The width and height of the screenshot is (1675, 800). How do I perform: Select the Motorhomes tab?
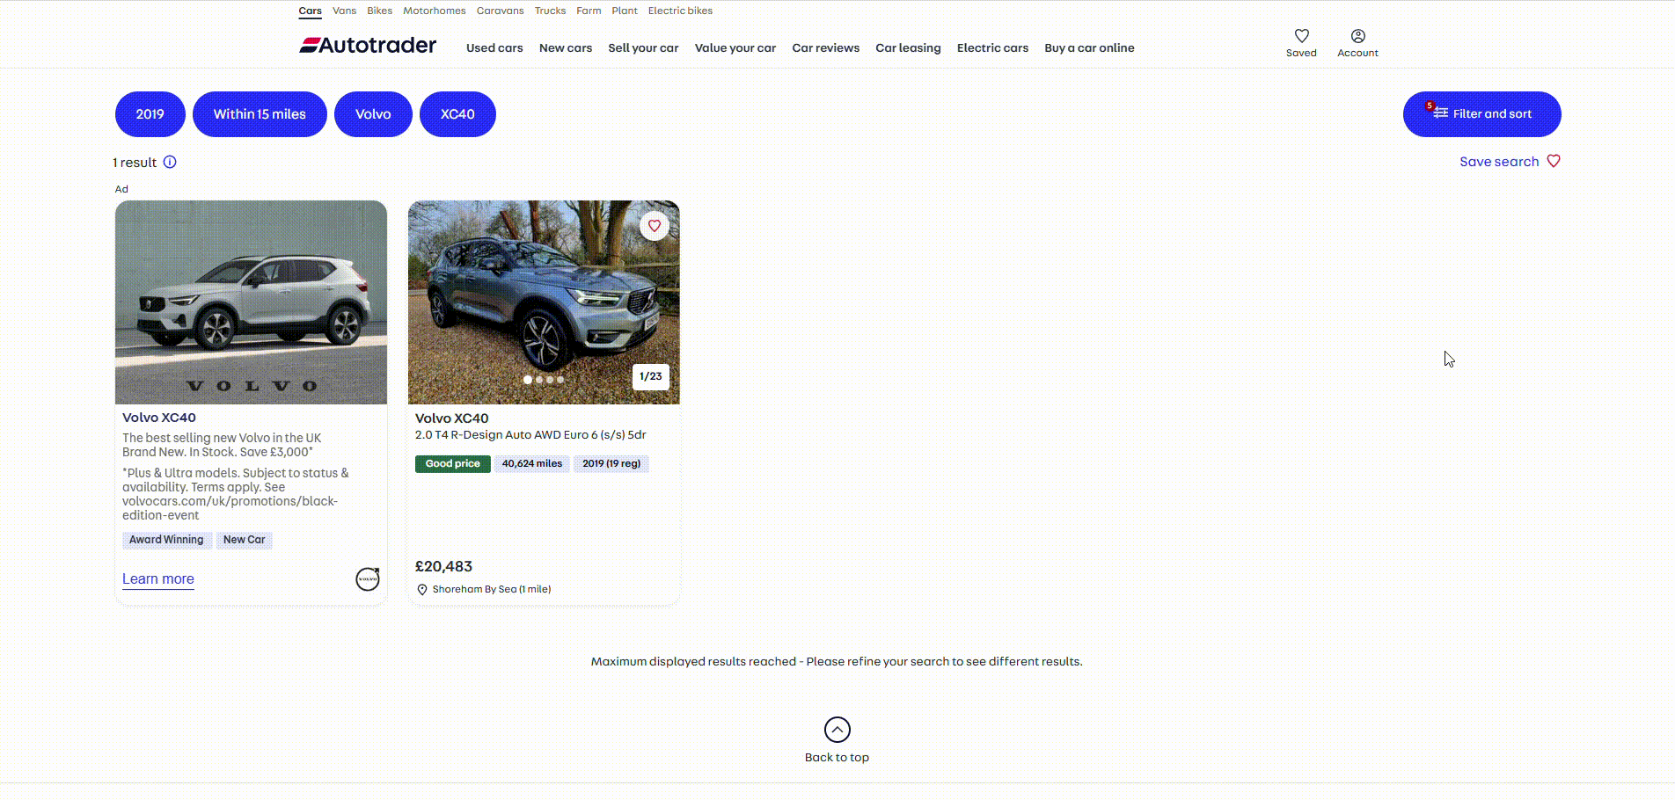click(x=434, y=11)
